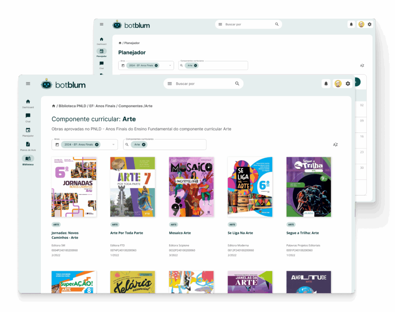The height and width of the screenshot is (312, 395).
Task: Click the magnifier inside Componentes curriculares, front
Action: point(127,144)
